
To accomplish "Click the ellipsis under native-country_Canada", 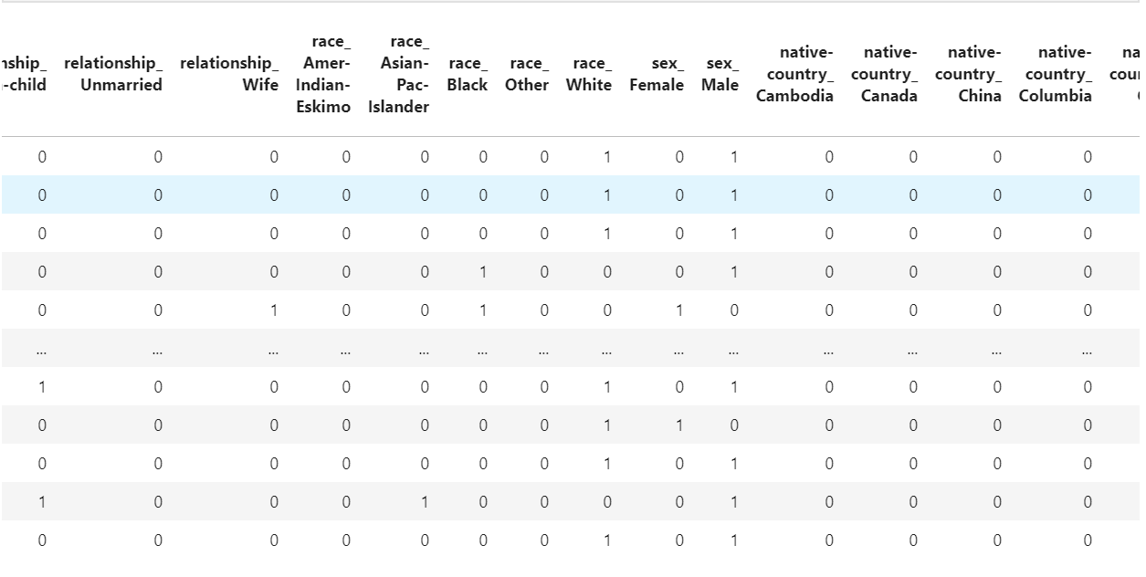I will (x=912, y=349).
